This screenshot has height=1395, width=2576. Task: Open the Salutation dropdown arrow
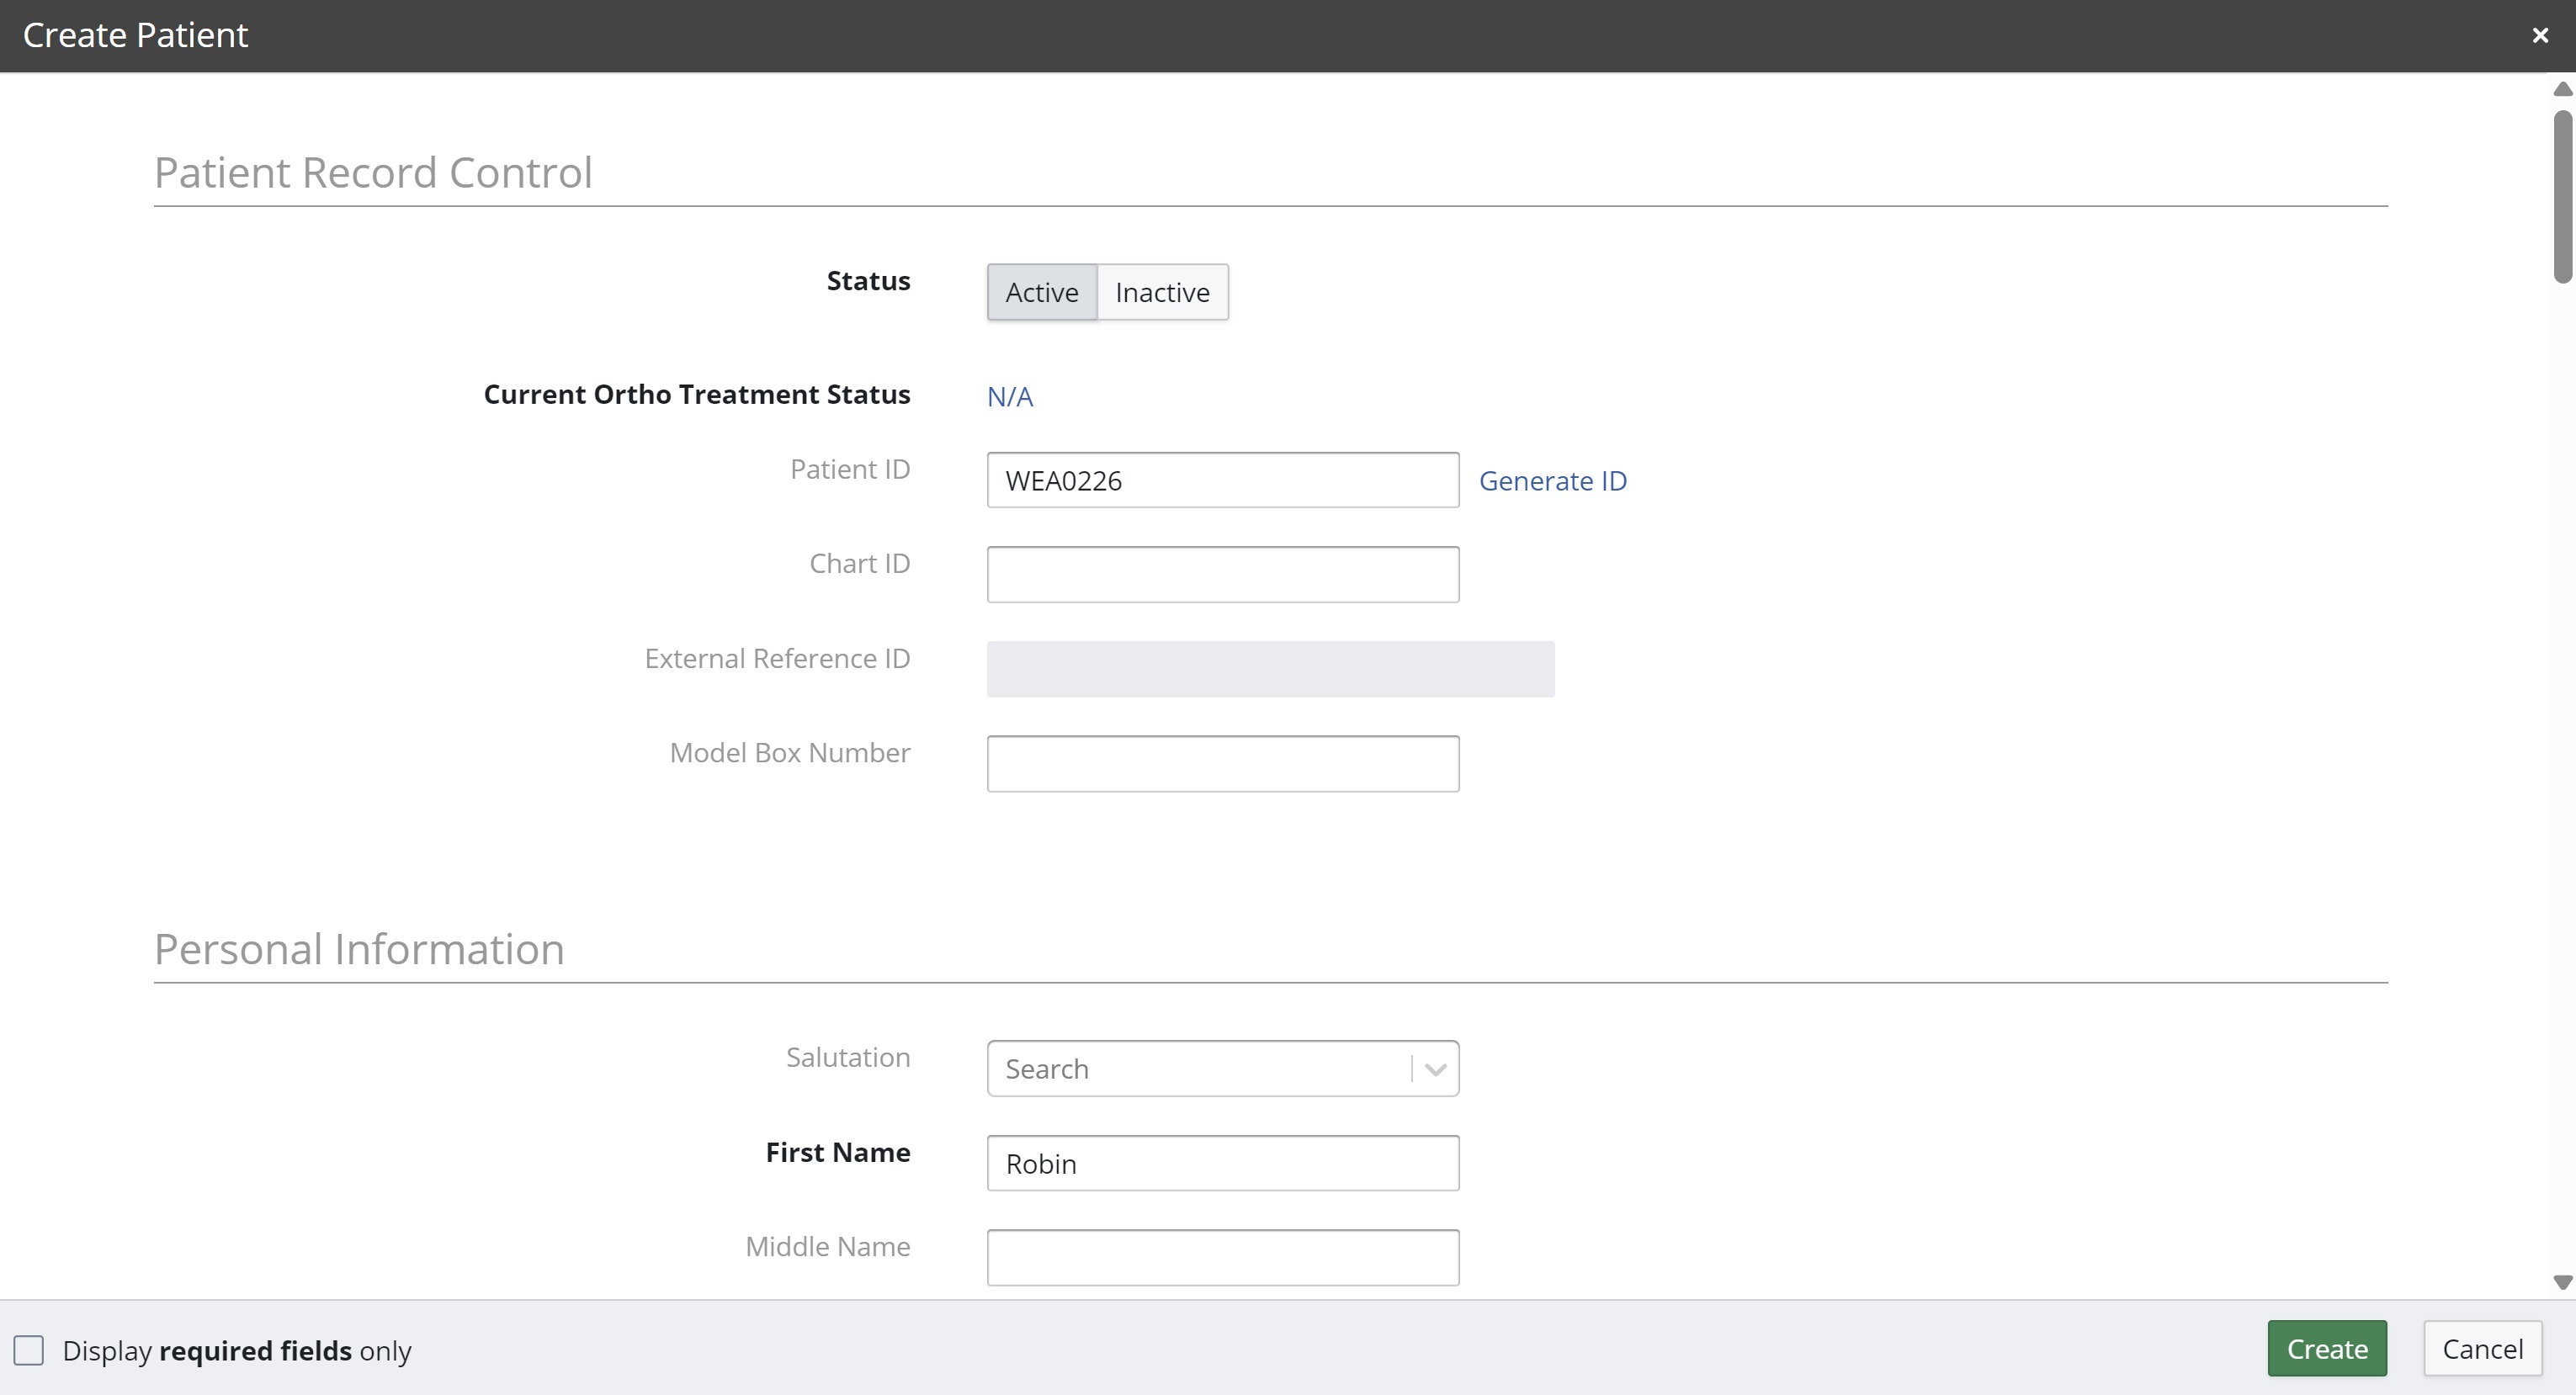1435,1069
